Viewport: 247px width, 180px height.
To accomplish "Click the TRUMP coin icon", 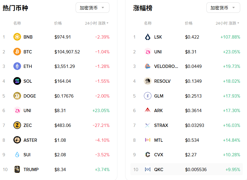I will click(x=17, y=169).
